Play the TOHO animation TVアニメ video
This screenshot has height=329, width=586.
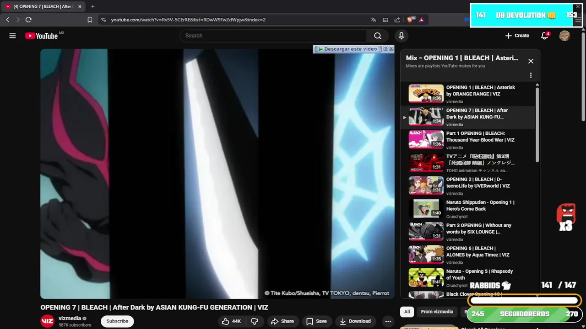468,163
